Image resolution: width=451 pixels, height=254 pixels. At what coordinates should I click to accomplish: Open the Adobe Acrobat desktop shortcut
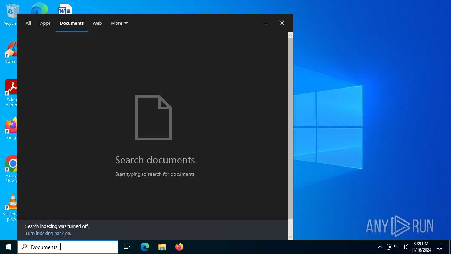(x=11, y=93)
